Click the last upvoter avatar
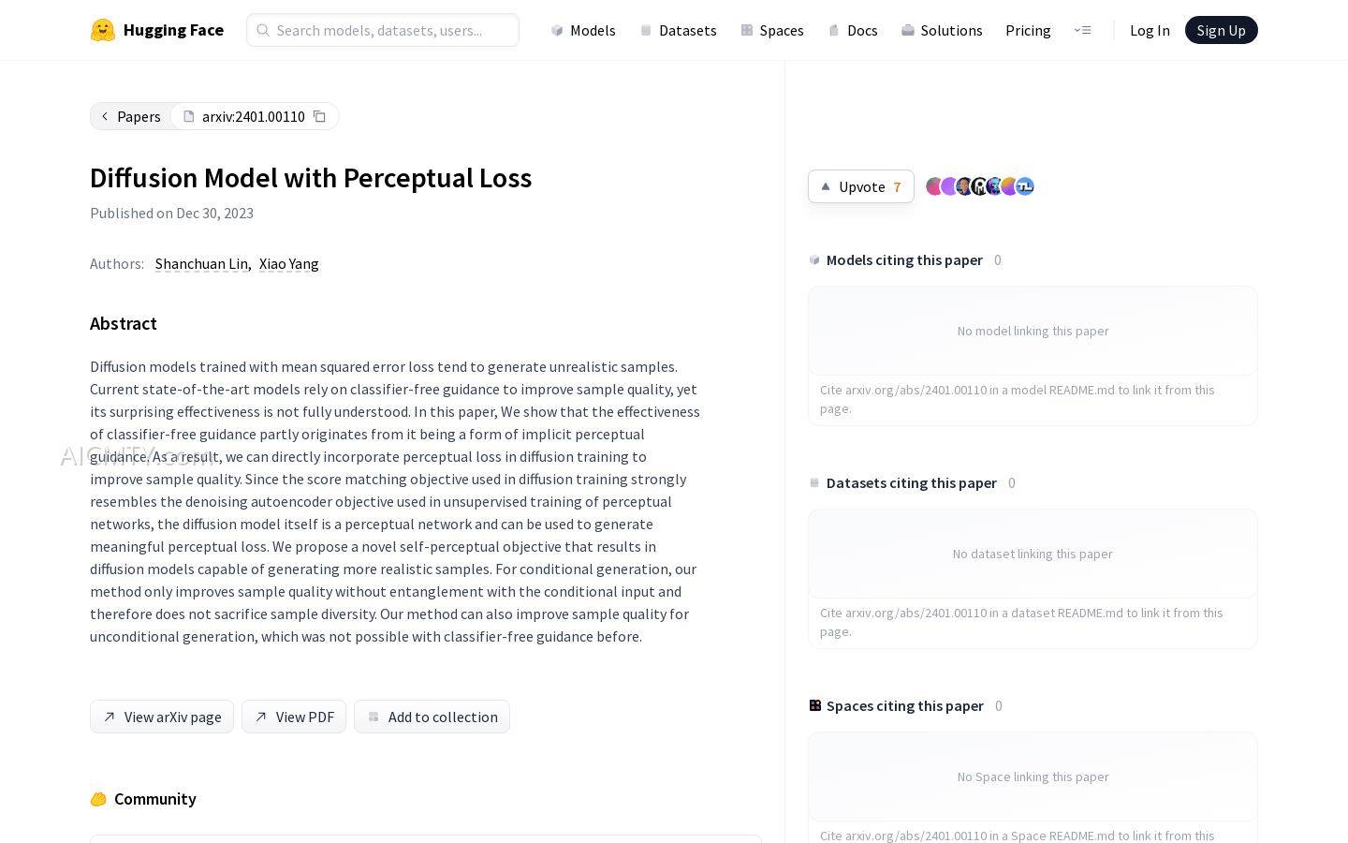Screen dimensions: 1348x843 [1025, 186]
